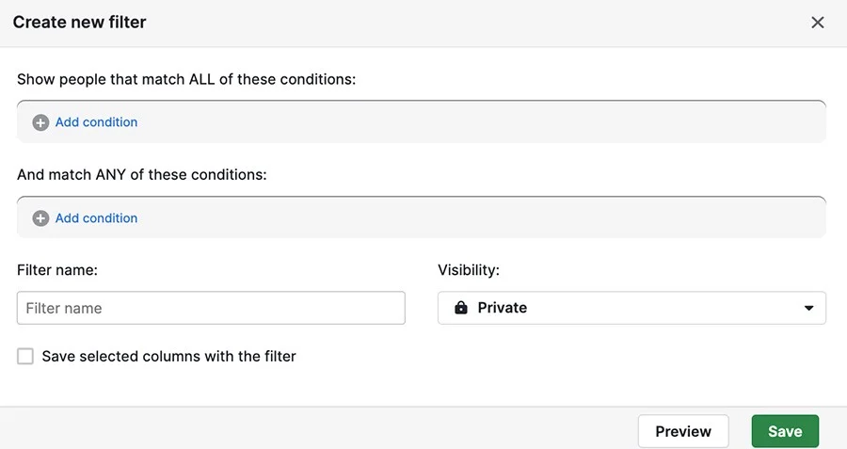Save the new filter

(x=785, y=431)
